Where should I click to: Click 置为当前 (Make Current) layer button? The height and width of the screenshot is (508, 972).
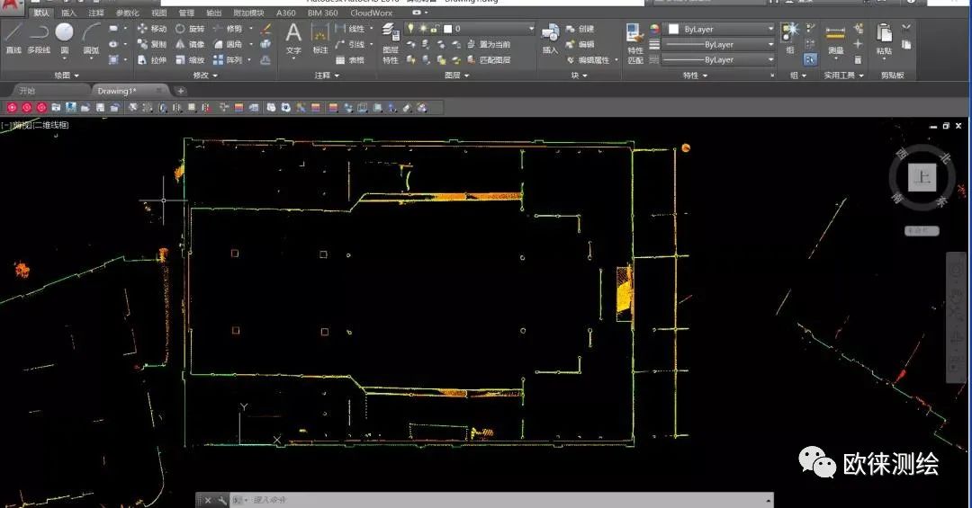pyautogui.click(x=489, y=44)
